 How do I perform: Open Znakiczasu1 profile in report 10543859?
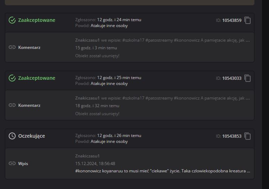tap(87, 40)
